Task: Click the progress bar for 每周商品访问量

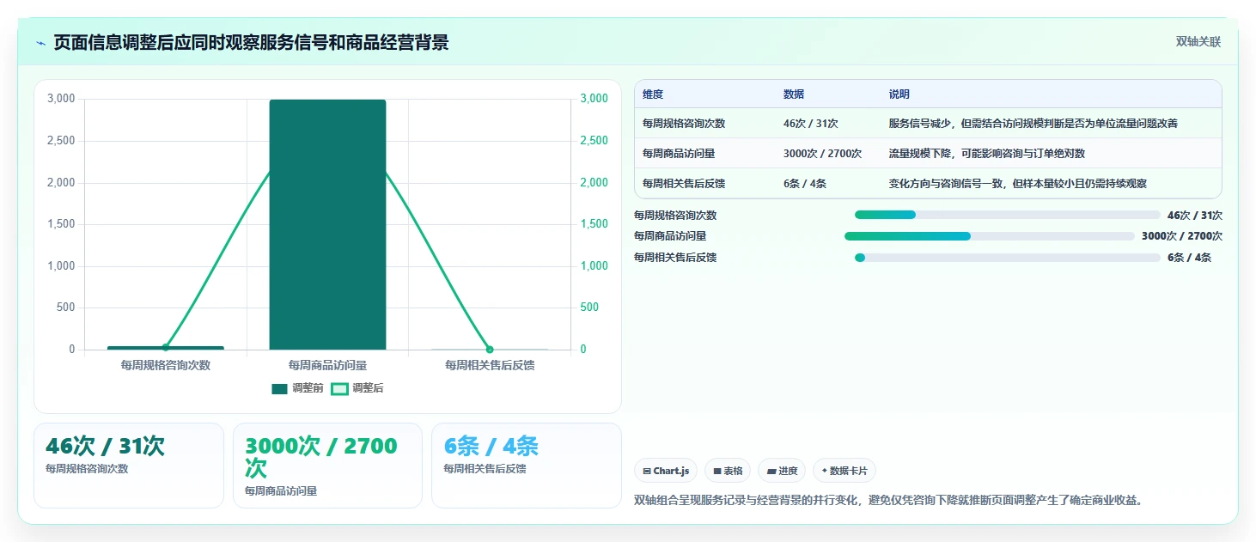Action: 990,236
